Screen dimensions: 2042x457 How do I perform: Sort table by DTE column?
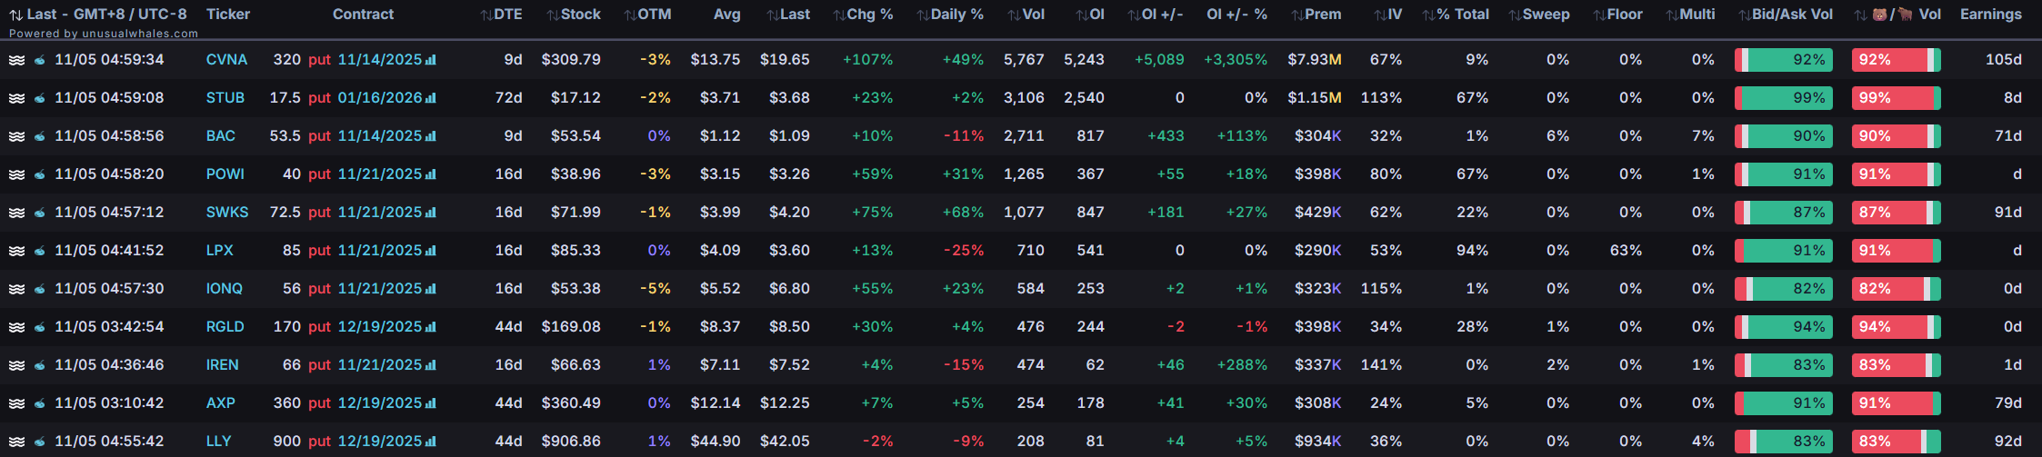(x=501, y=15)
